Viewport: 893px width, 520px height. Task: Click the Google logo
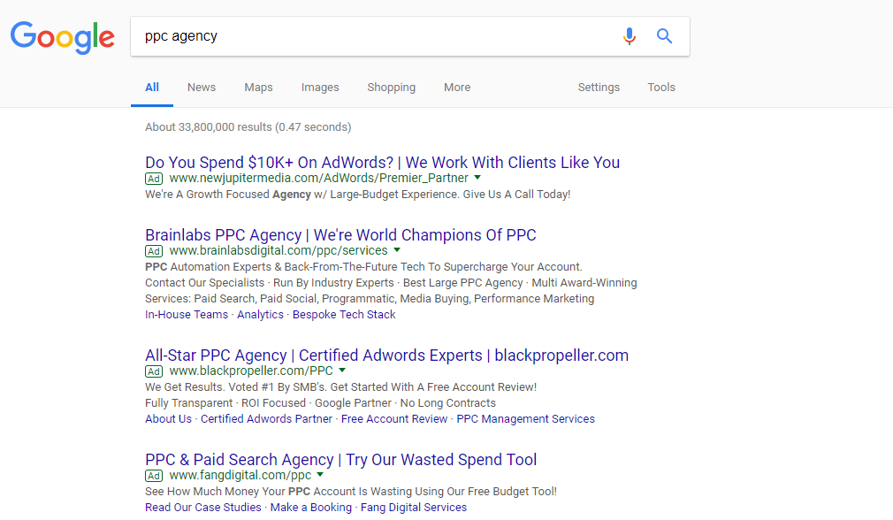coord(63,38)
